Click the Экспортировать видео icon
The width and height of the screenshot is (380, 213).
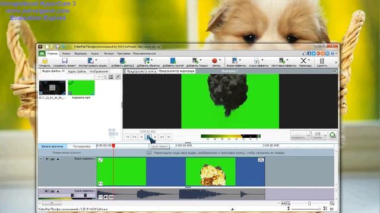point(91,60)
